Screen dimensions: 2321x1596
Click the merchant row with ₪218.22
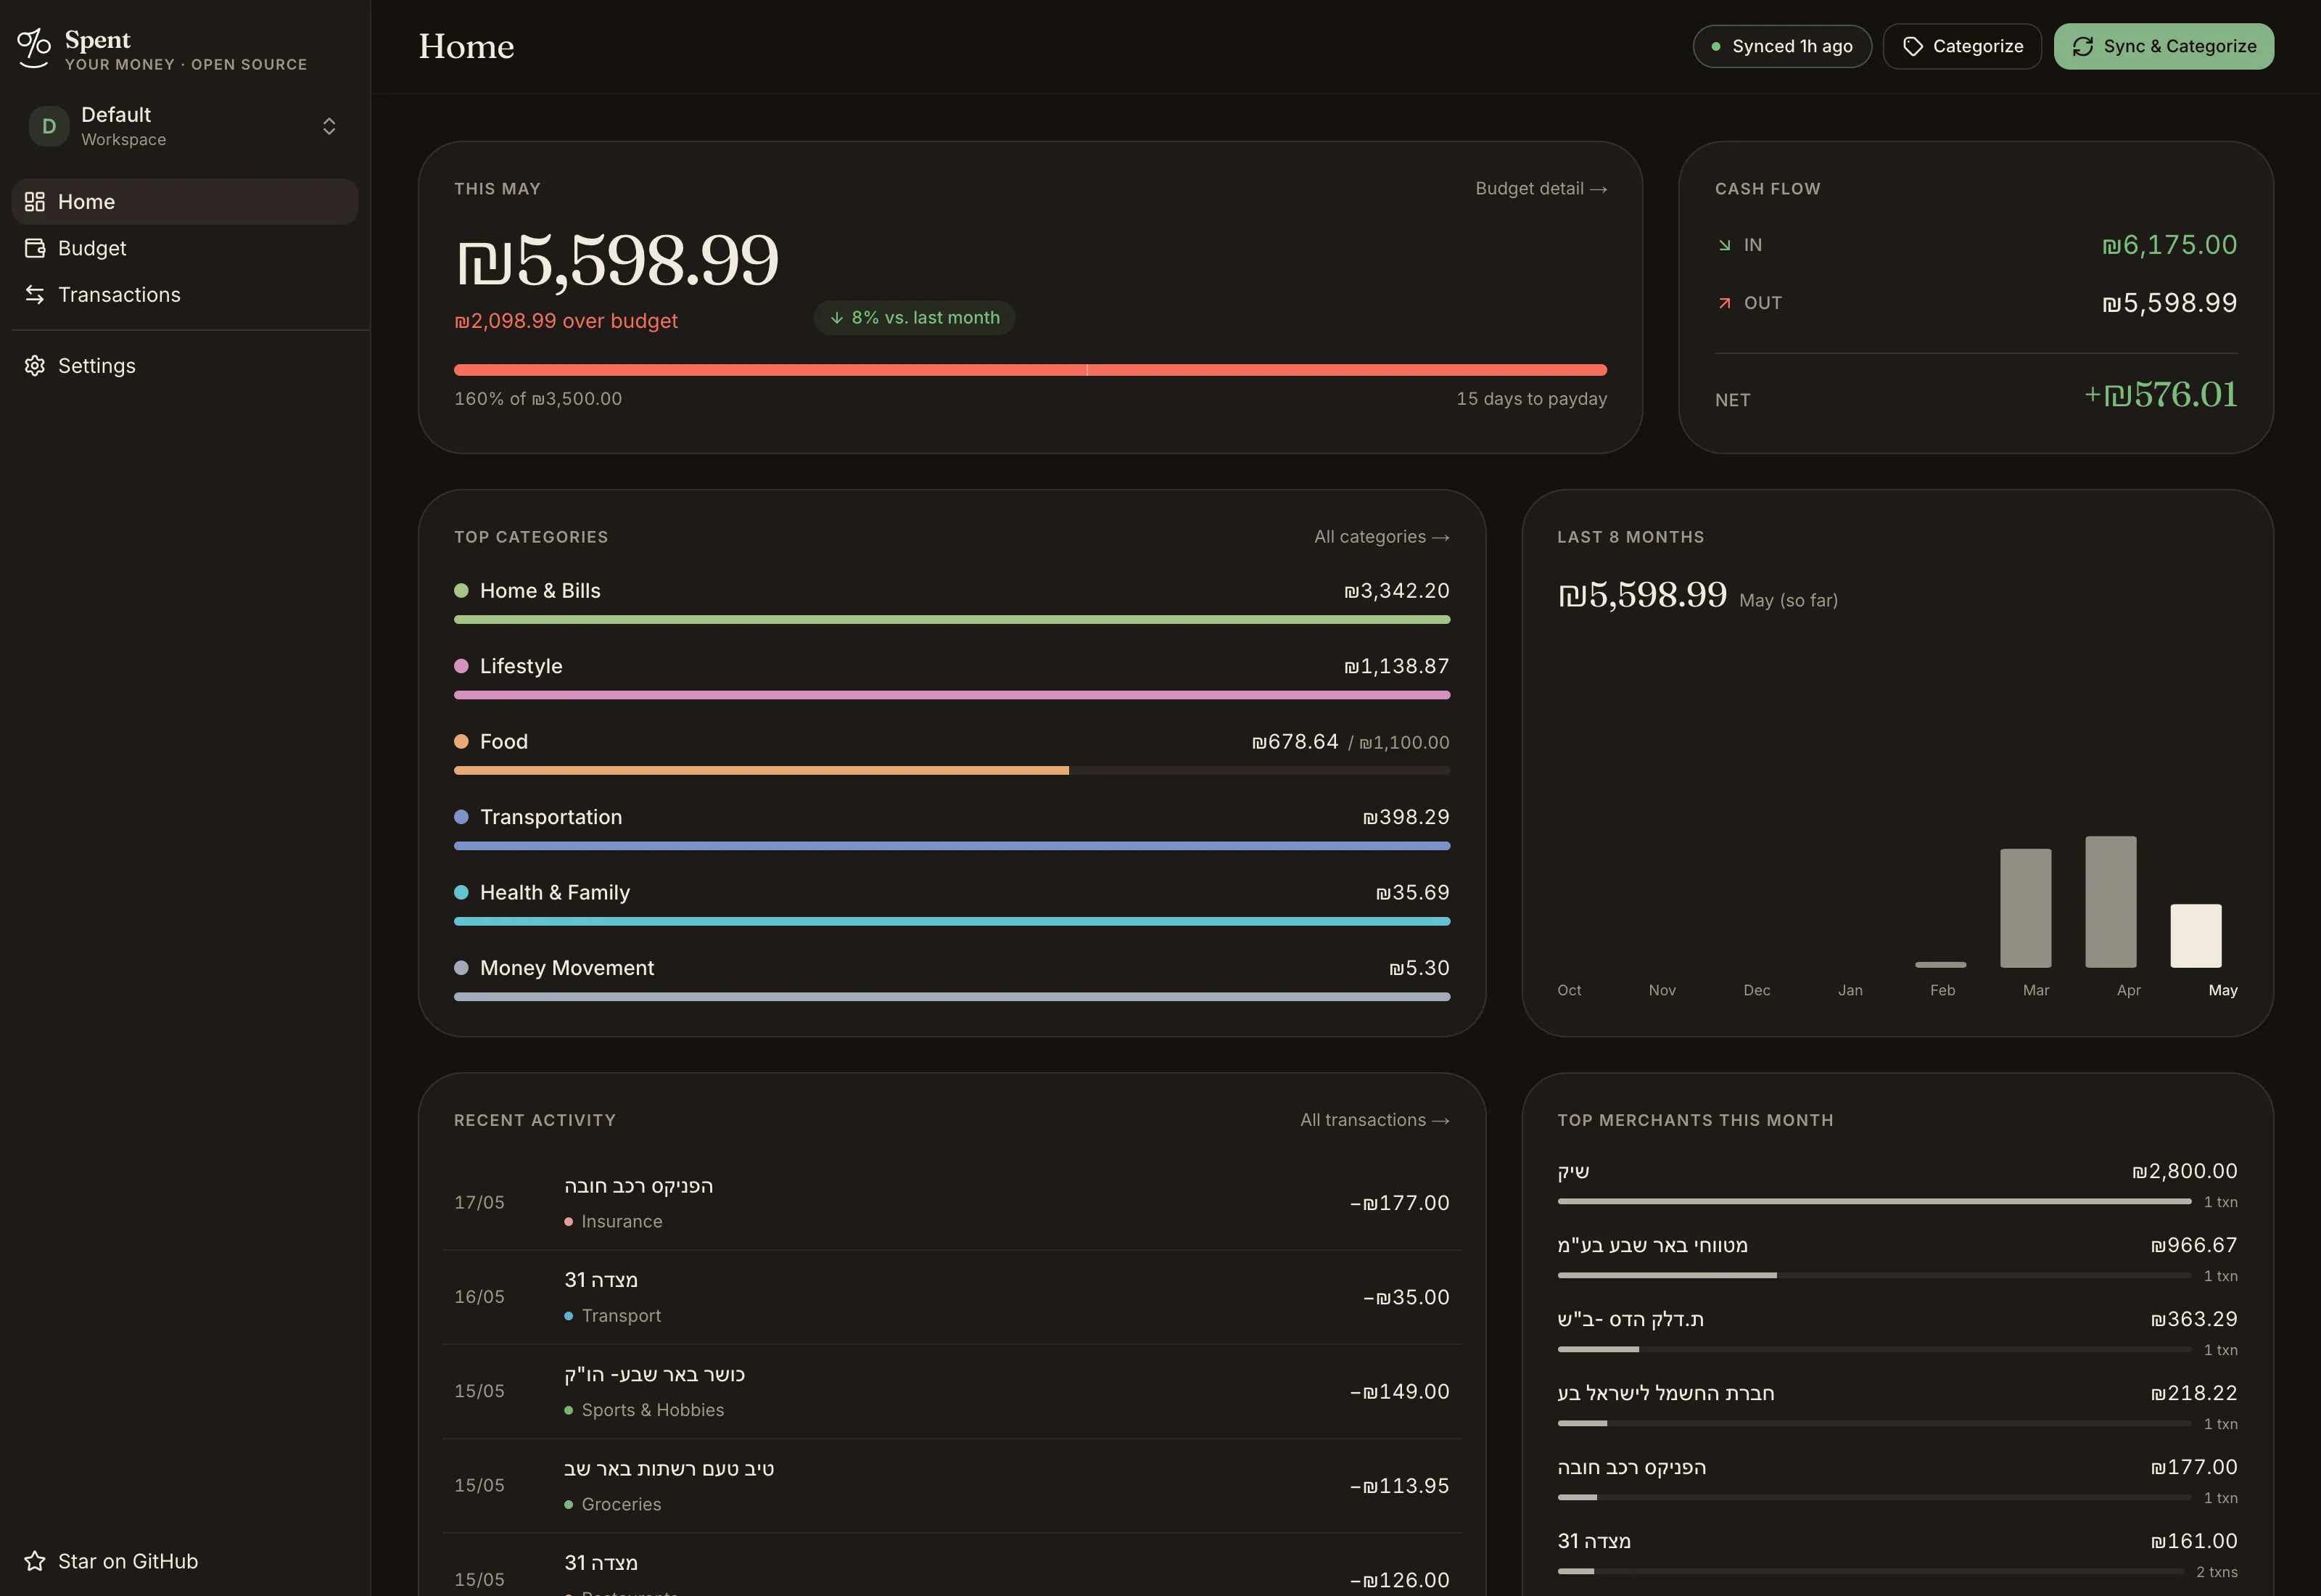coord(1897,1407)
